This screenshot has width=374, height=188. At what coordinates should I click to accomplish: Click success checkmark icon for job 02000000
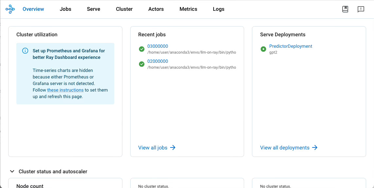(142, 64)
